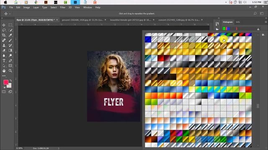Select the Gradient tool
Image resolution: width=268 pixels, height=150 pixels.
pyautogui.click(x=10, y=50)
